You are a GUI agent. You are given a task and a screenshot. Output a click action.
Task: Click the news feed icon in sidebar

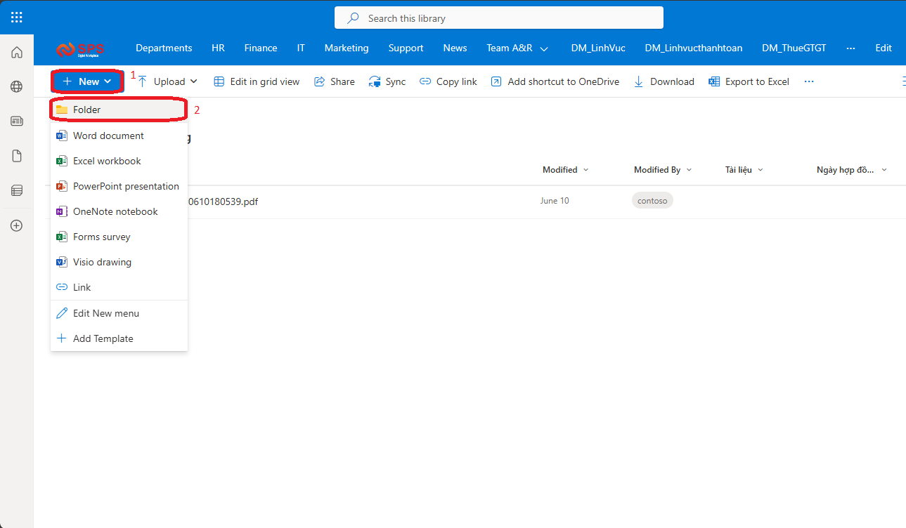17,121
